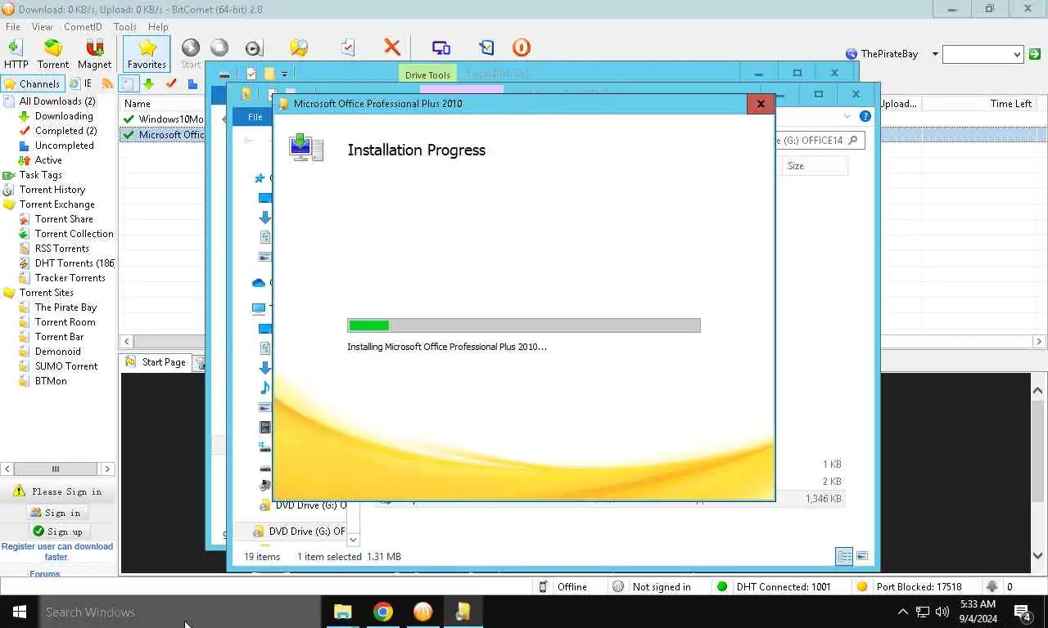This screenshot has width=1048, height=628.
Task: Select Torrent History in sidebar
Action: point(52,190)
